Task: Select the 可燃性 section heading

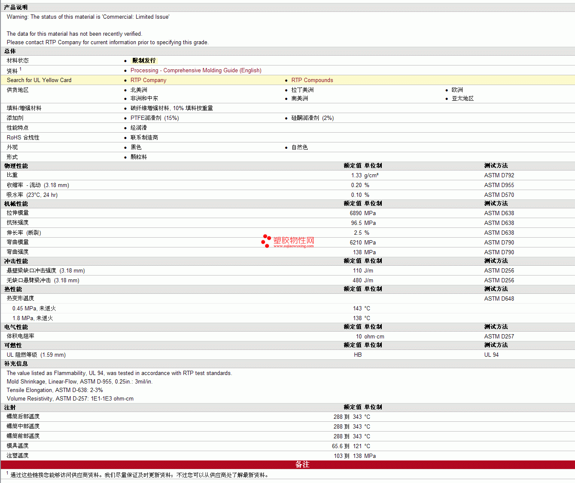Action: [13, 345]
